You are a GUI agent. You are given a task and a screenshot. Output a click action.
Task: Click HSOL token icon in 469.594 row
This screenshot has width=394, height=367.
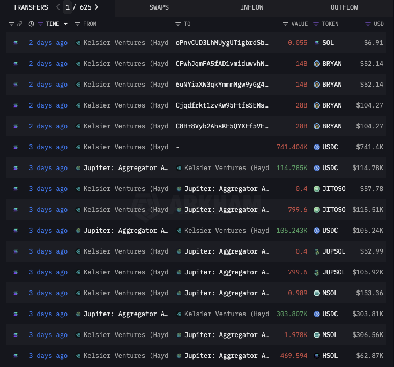pos(317,355)
